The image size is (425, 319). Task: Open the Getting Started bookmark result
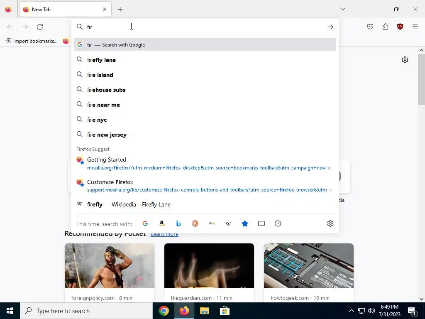pyautogui.click(x=205, y=164)
